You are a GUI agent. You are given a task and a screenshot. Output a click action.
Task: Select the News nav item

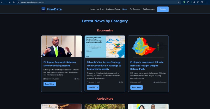[x=125, y=9]
